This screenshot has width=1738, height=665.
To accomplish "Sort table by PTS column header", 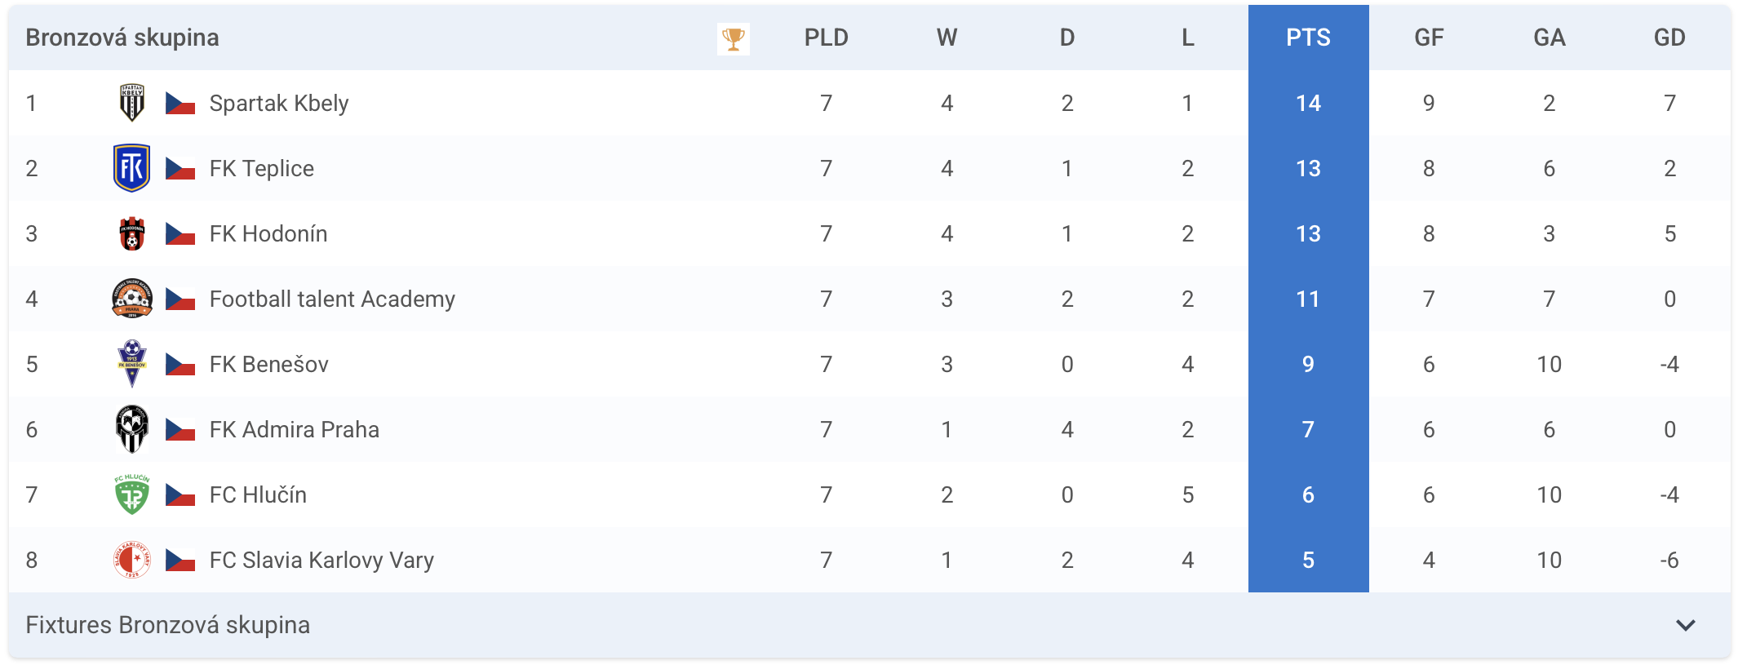I will (x=1308, y=38).
